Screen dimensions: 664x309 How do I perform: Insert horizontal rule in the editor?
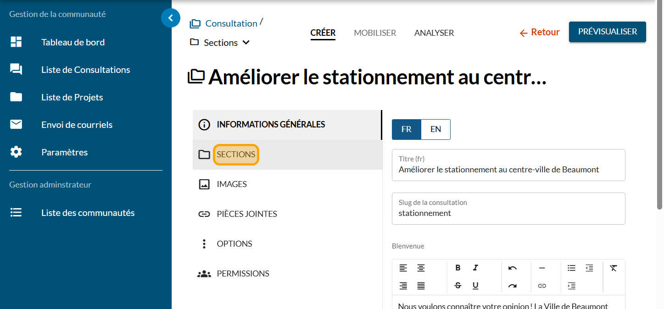(542, 268)
